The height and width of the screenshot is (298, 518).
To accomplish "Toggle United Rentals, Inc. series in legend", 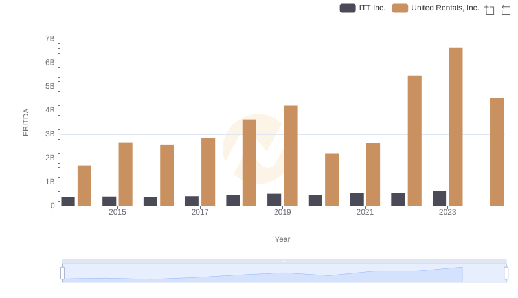I will tap(435, 8).
